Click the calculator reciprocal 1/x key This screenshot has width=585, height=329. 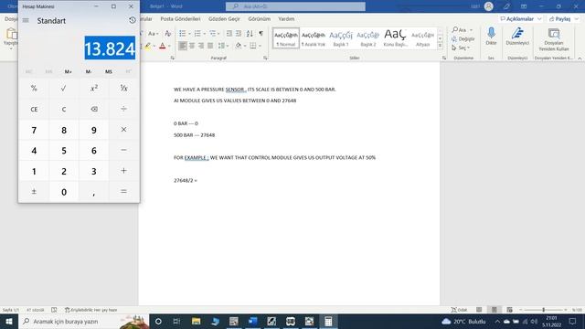pos(124,89)
